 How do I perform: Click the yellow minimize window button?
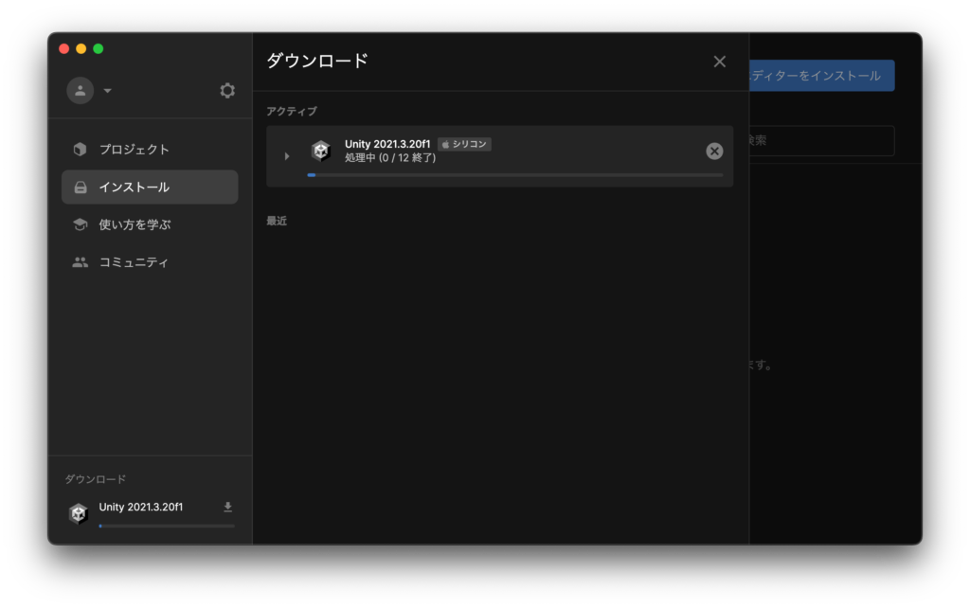(x=81, y=49)
